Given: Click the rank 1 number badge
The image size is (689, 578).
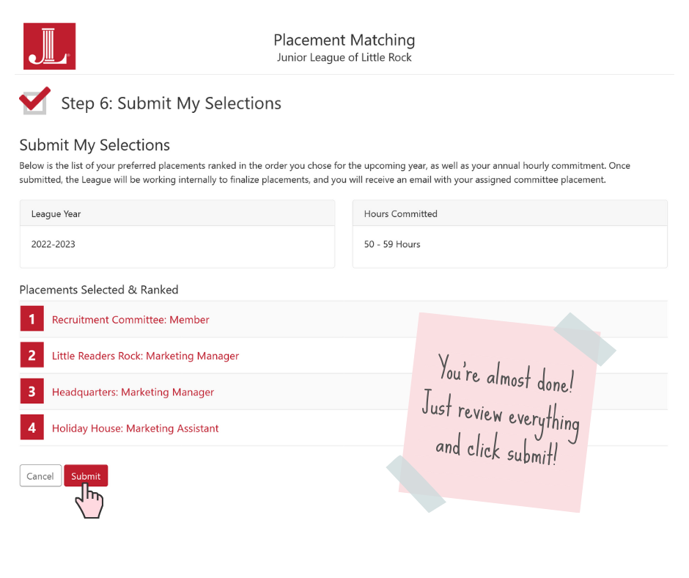Looking at the screenshot, I should [32, 318].
